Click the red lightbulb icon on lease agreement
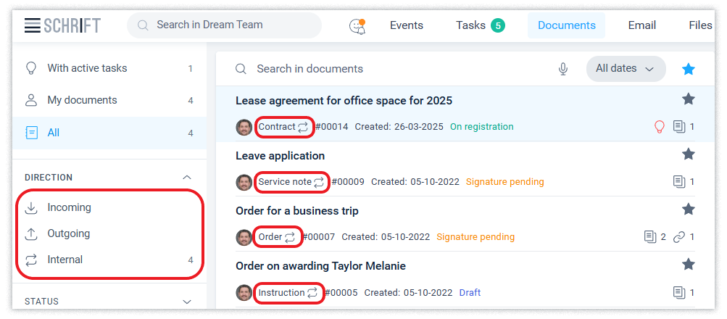The image size is (727, 319). coord(660,127)
